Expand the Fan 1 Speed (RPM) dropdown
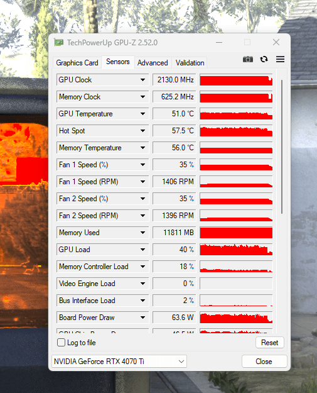Viewport: 317px width, 393px height. pos(142,182)
